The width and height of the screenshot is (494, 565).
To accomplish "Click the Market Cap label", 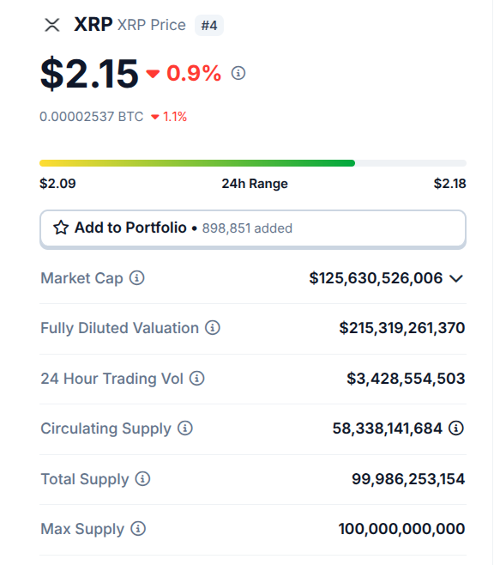I will click(x=81, y=278).
